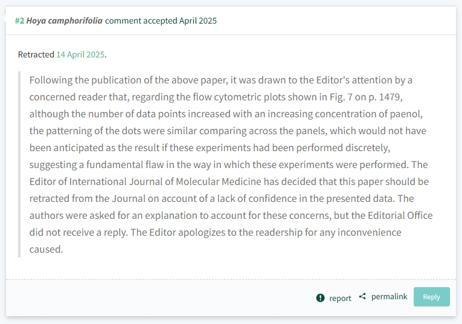This screenshot has width=462, height=324.
Task: Open the #2 comment number link
Action: pos(19,21)
